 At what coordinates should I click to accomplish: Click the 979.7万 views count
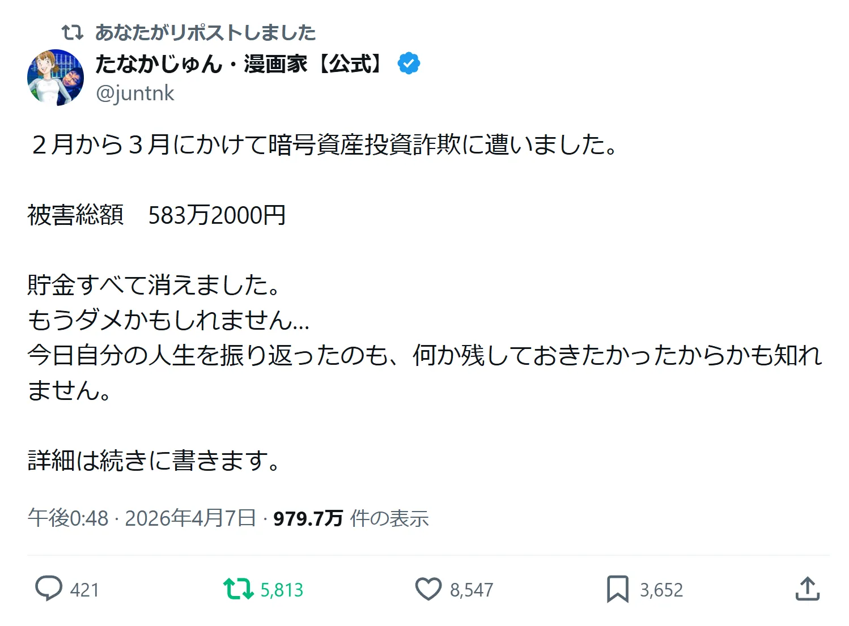coord(307,517)
